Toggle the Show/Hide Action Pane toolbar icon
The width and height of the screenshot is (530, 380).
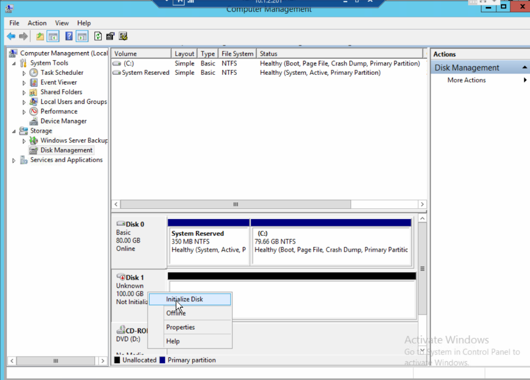point(82,36)
